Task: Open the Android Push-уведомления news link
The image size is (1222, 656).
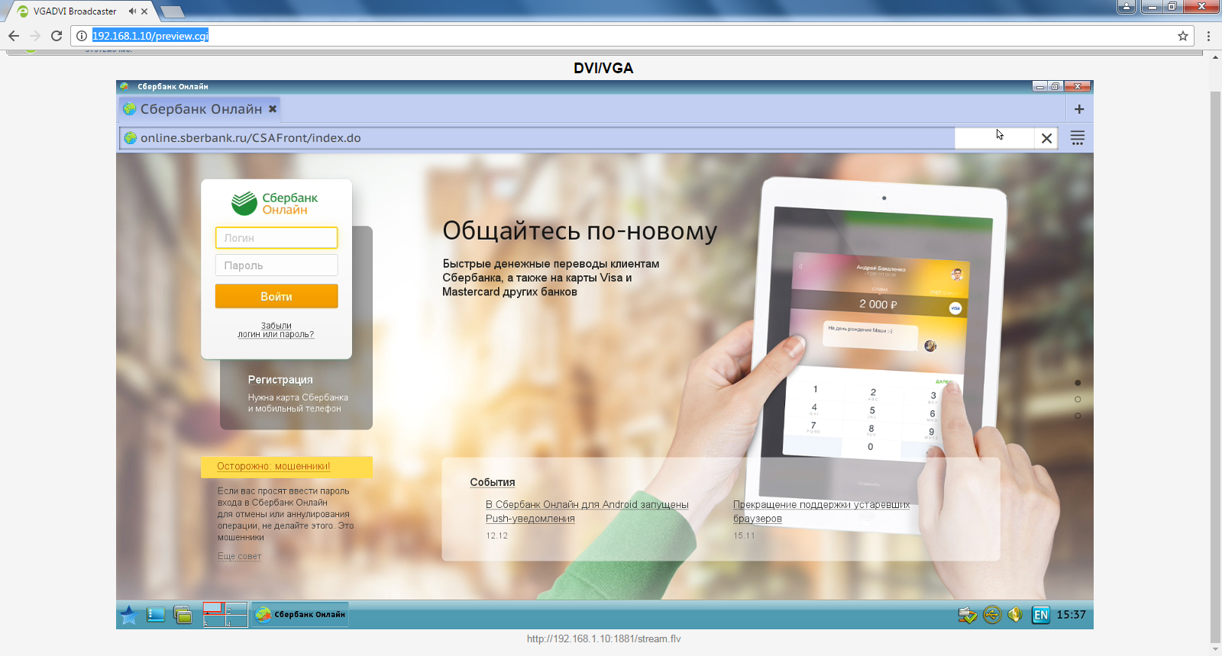Action: coord(587,512)
